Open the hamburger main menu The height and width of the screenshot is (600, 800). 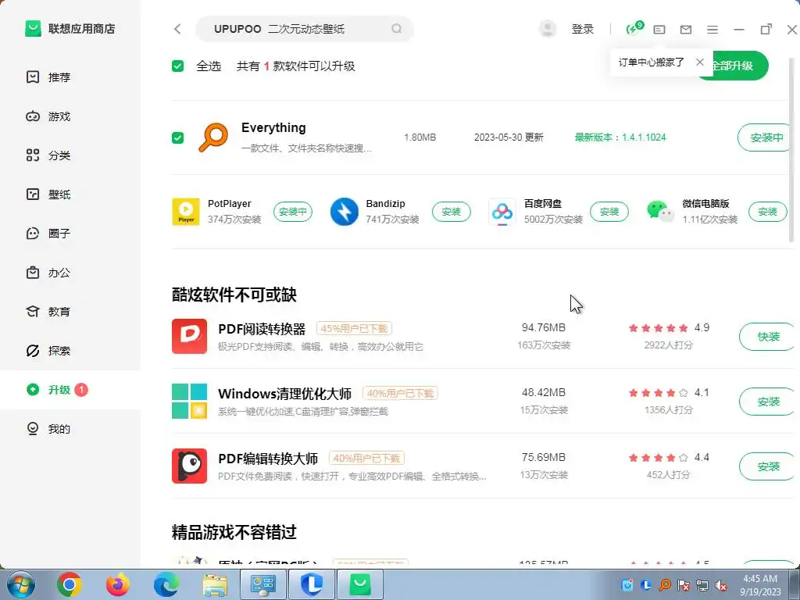(x=712, y=30)
